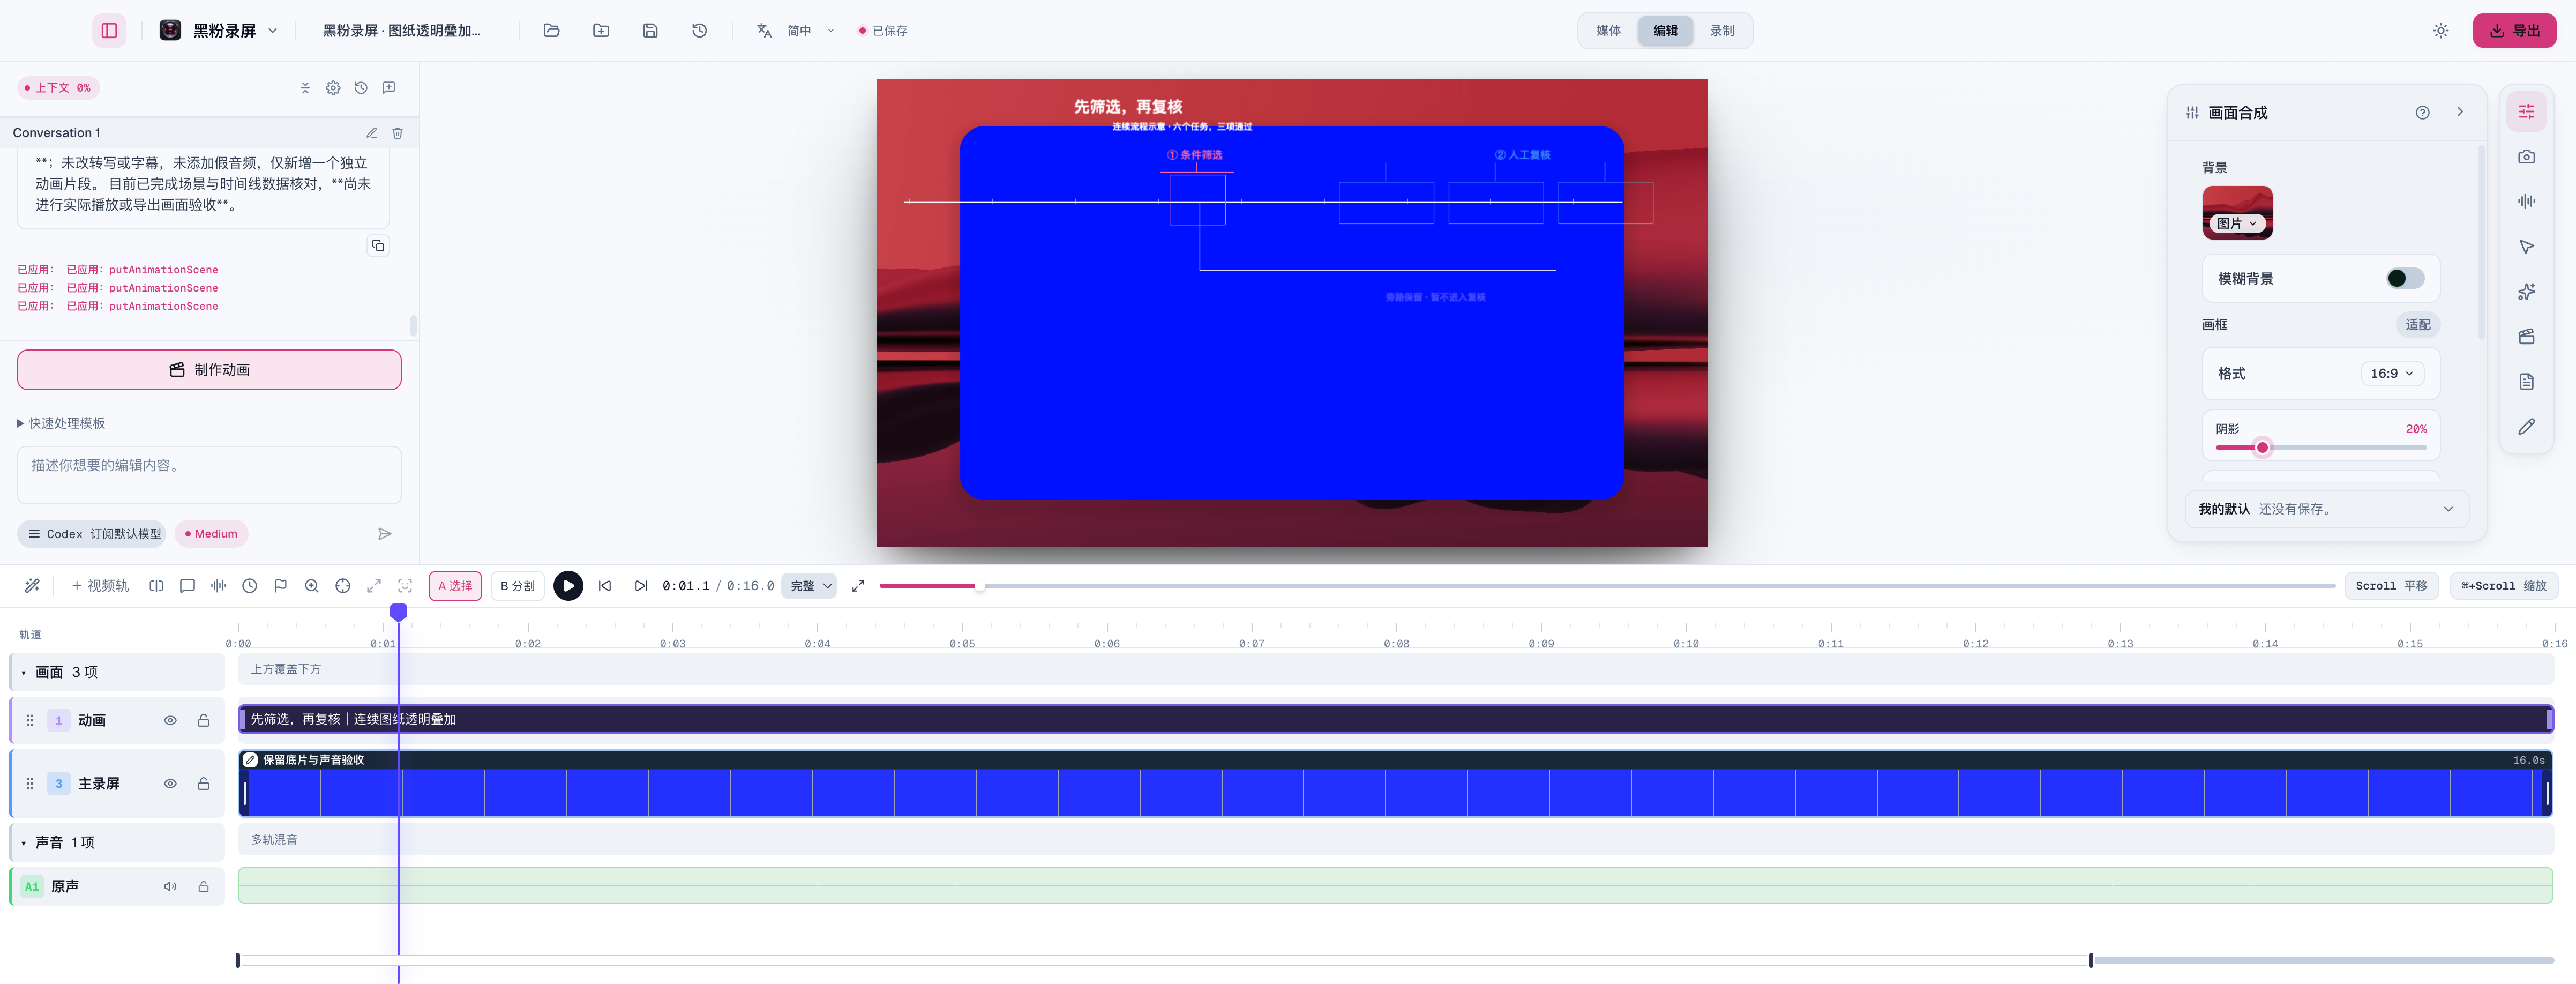Click the sun theme icon
2576x984 pixels.
point(2440,31)
